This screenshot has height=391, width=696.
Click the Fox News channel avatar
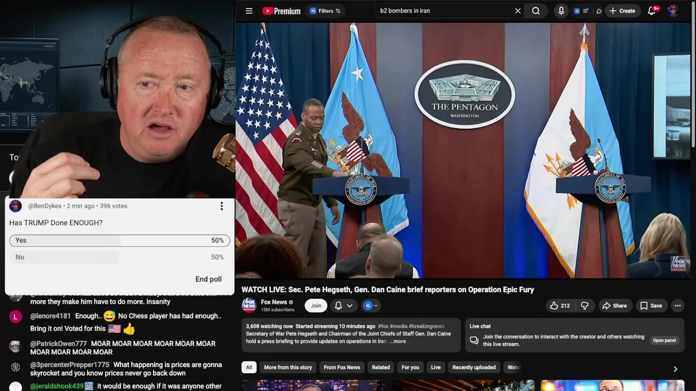click(x=249, y=305)
